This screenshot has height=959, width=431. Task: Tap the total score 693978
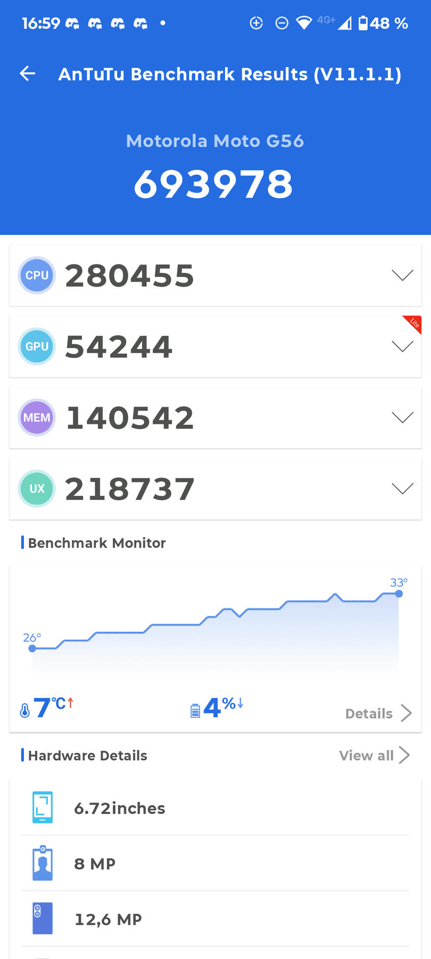(213, 184)
